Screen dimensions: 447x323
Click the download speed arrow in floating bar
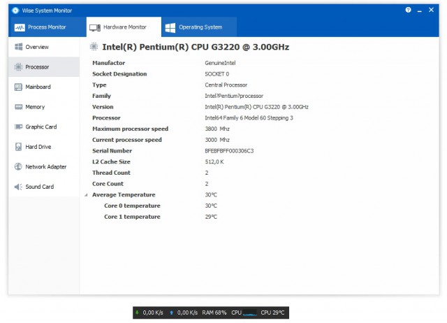pyautogui.click(x=137, y=313)
